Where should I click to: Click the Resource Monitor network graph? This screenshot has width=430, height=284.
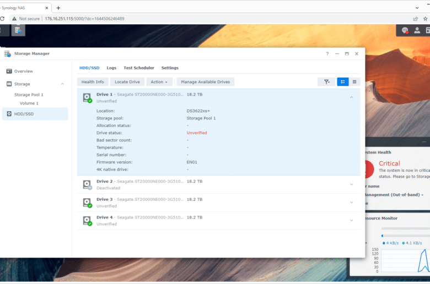(405, 261)
